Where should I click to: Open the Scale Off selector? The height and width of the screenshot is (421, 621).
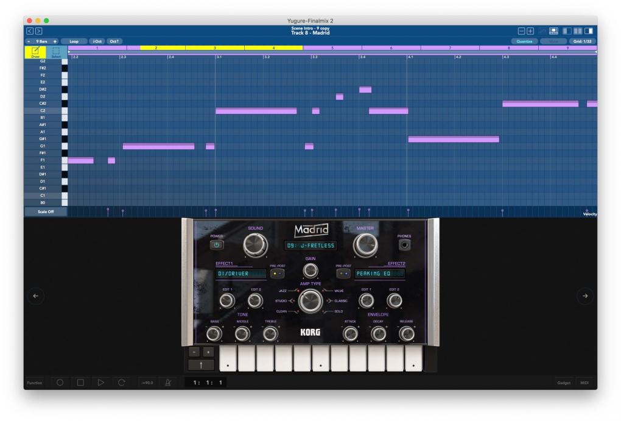tap(46, 211)
